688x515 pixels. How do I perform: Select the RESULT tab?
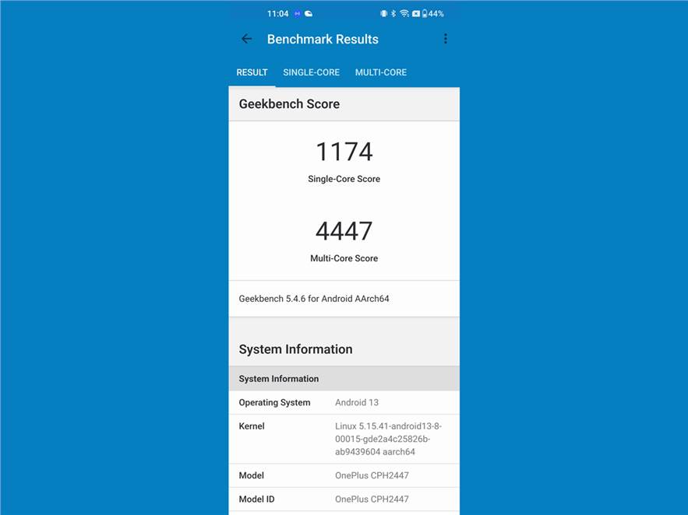click(x=252, y=72)
